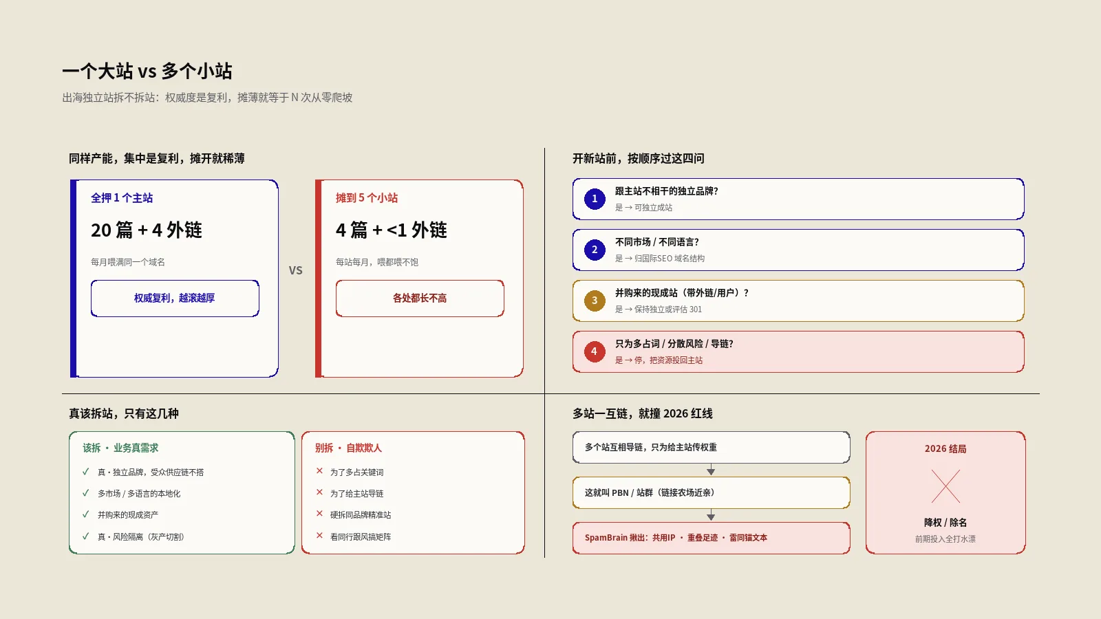Click the checkmark beside 多市场 / 多语言的本地化
1101x619 pixels.
pos(86,493)
